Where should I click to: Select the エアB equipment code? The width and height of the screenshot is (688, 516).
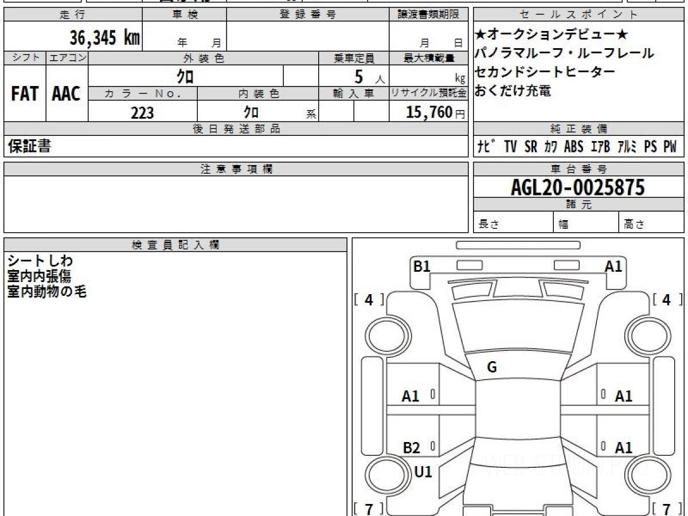pos(600,147)
